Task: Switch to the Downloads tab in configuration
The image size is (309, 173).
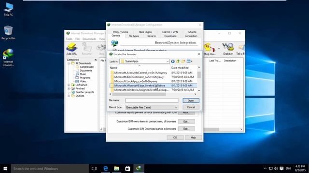Action: [x=170, y=36]
